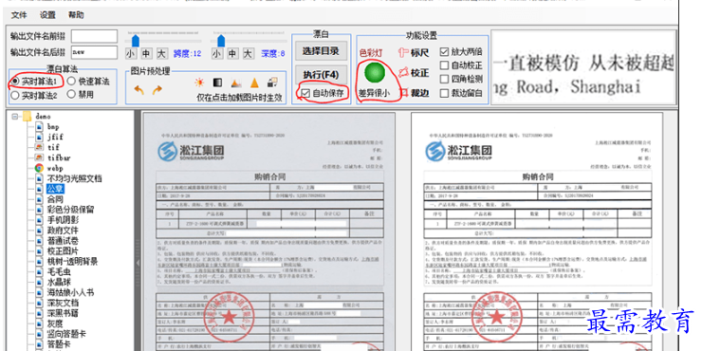Click the black-white gradient contrast icon
This screenshot has width=702, height=351.
pyautogui.click(x=217, y=83)
